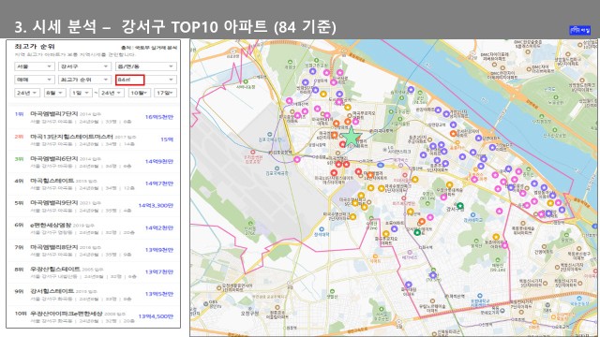Image resolution: width=600 pixels, height=337 pixels.
Task: Open rank 1 마곡엠밸리7단지 listing
Action: [x=94, y=117]
